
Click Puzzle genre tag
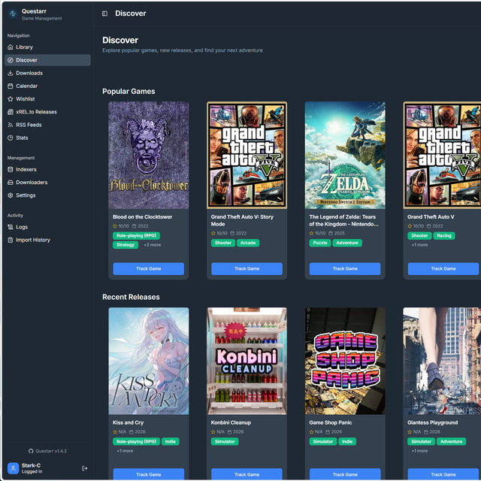(x=320, y=243)
